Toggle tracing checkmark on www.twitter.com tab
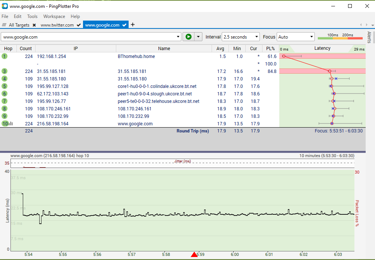The image size is (375, 260). (x=79, y=25)
